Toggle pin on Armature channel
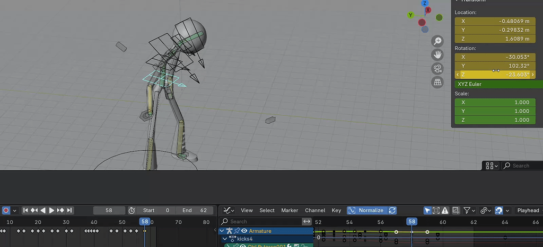This screenshot has width=543, height=247. click(x=237, y=231)
